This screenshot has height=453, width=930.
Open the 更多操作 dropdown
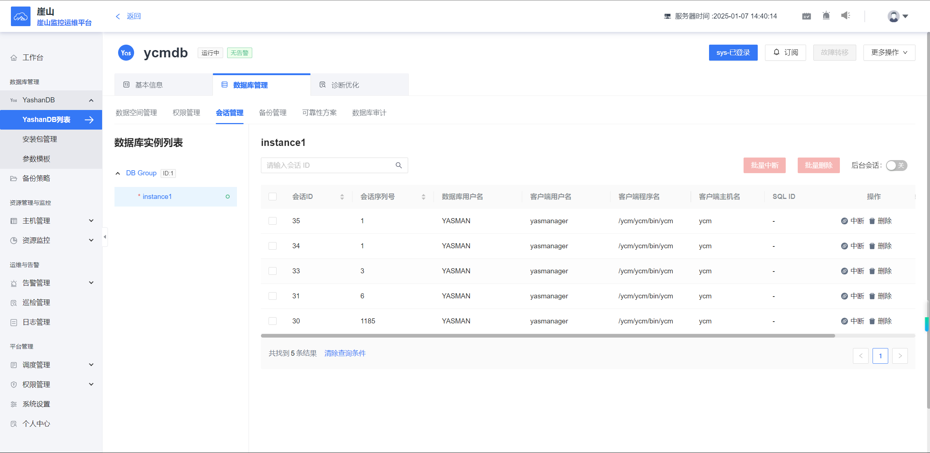(x=889, y=53)
